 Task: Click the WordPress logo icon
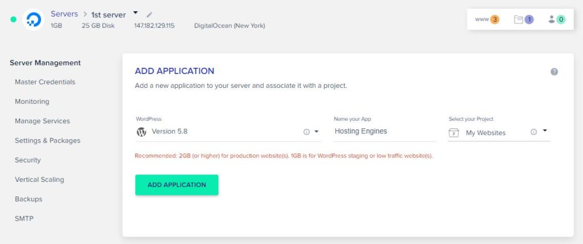coord(141,132)
